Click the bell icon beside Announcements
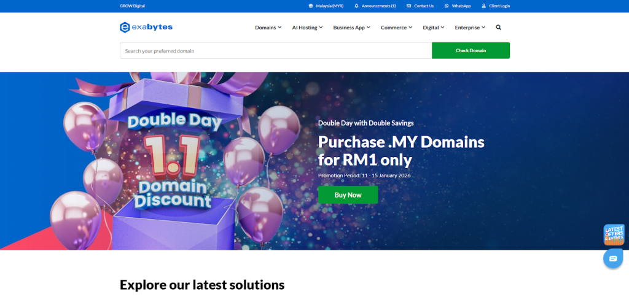This screenshot has width=629, height=300. click(x=356, y=6)
